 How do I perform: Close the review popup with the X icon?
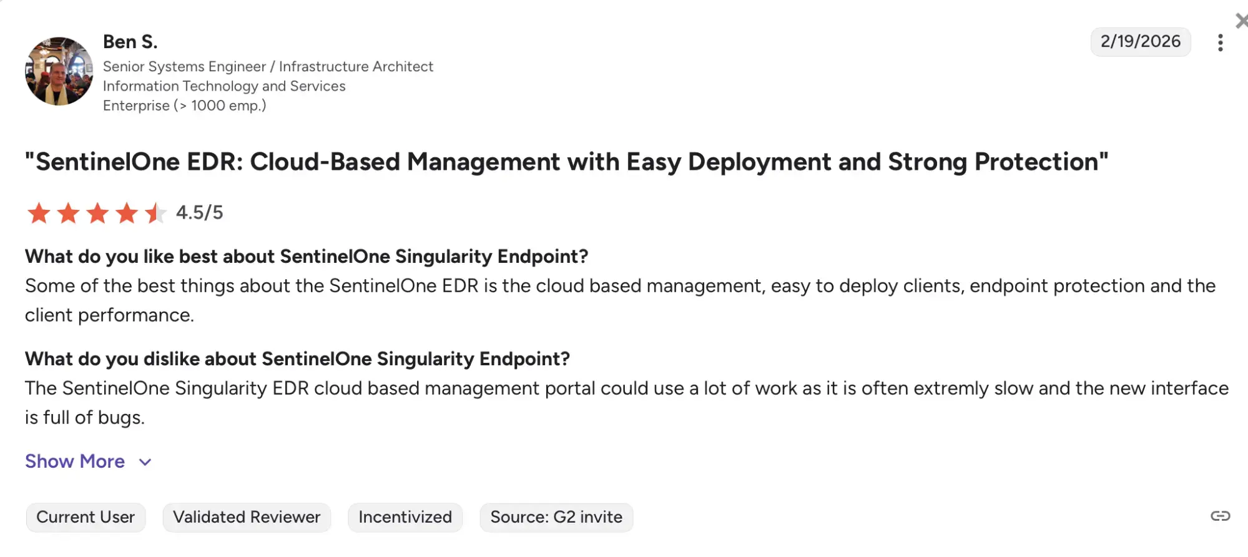(x=1241, y=21)
